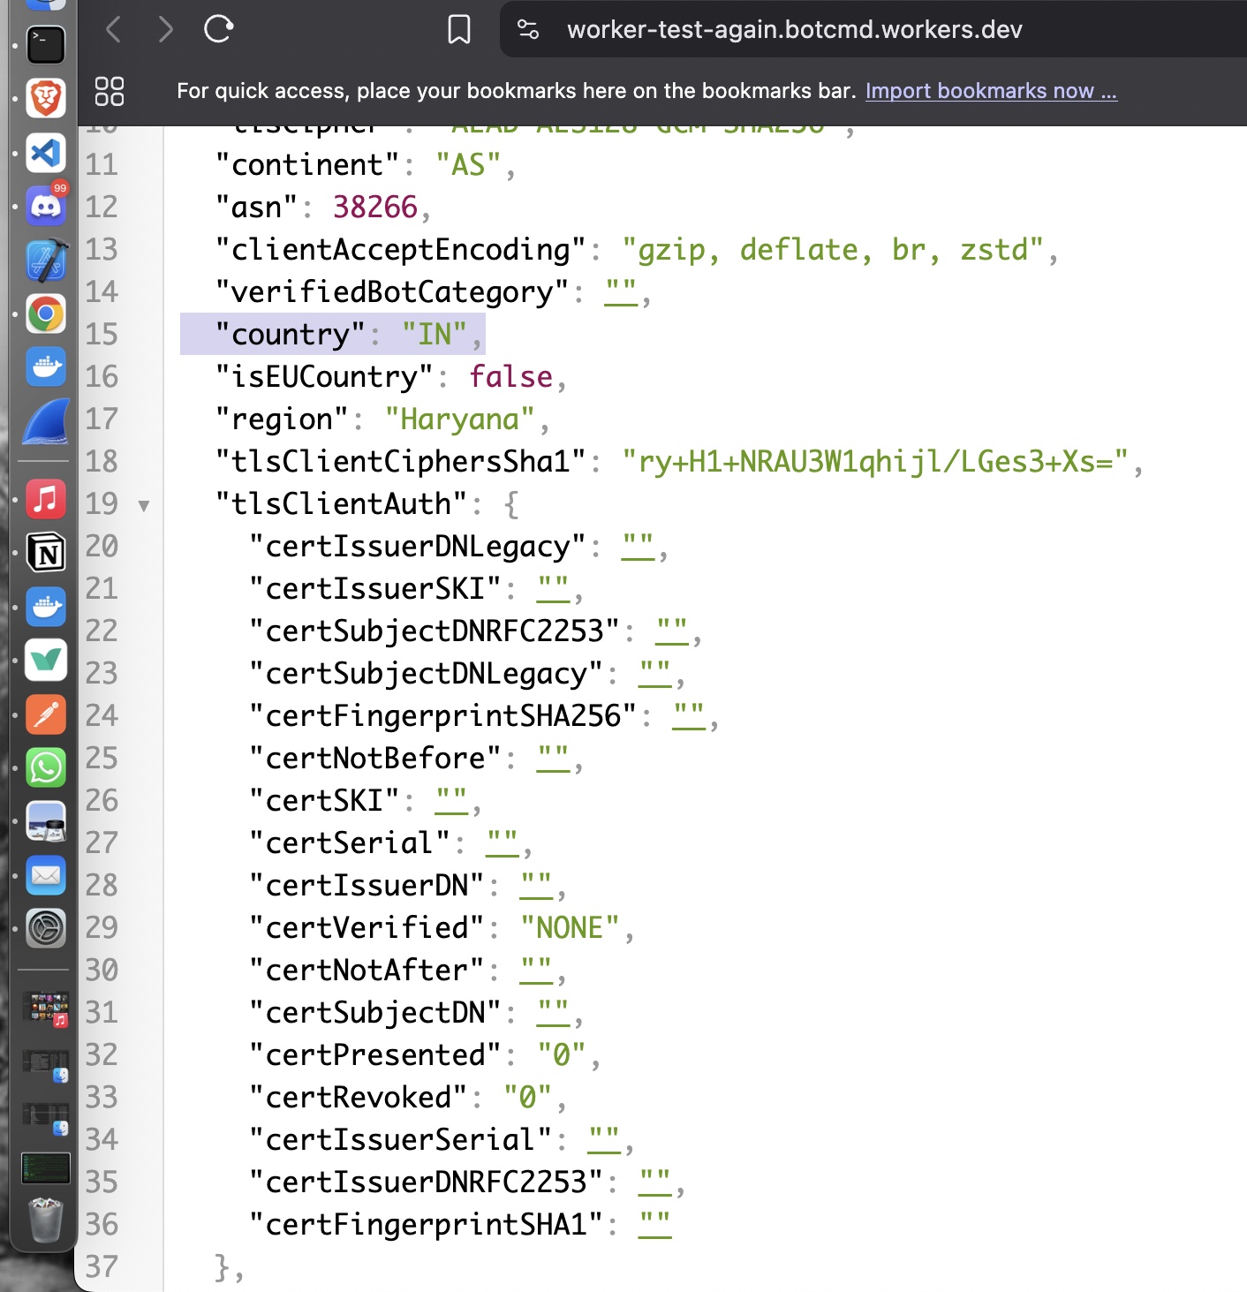Select the "IN" country value
The height and width of the screenshot is (1292, 1247).
435,335
